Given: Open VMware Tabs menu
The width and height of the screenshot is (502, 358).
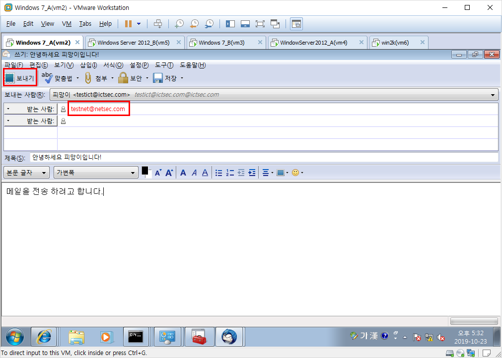Looking at the screenshot, I should 85,24.
